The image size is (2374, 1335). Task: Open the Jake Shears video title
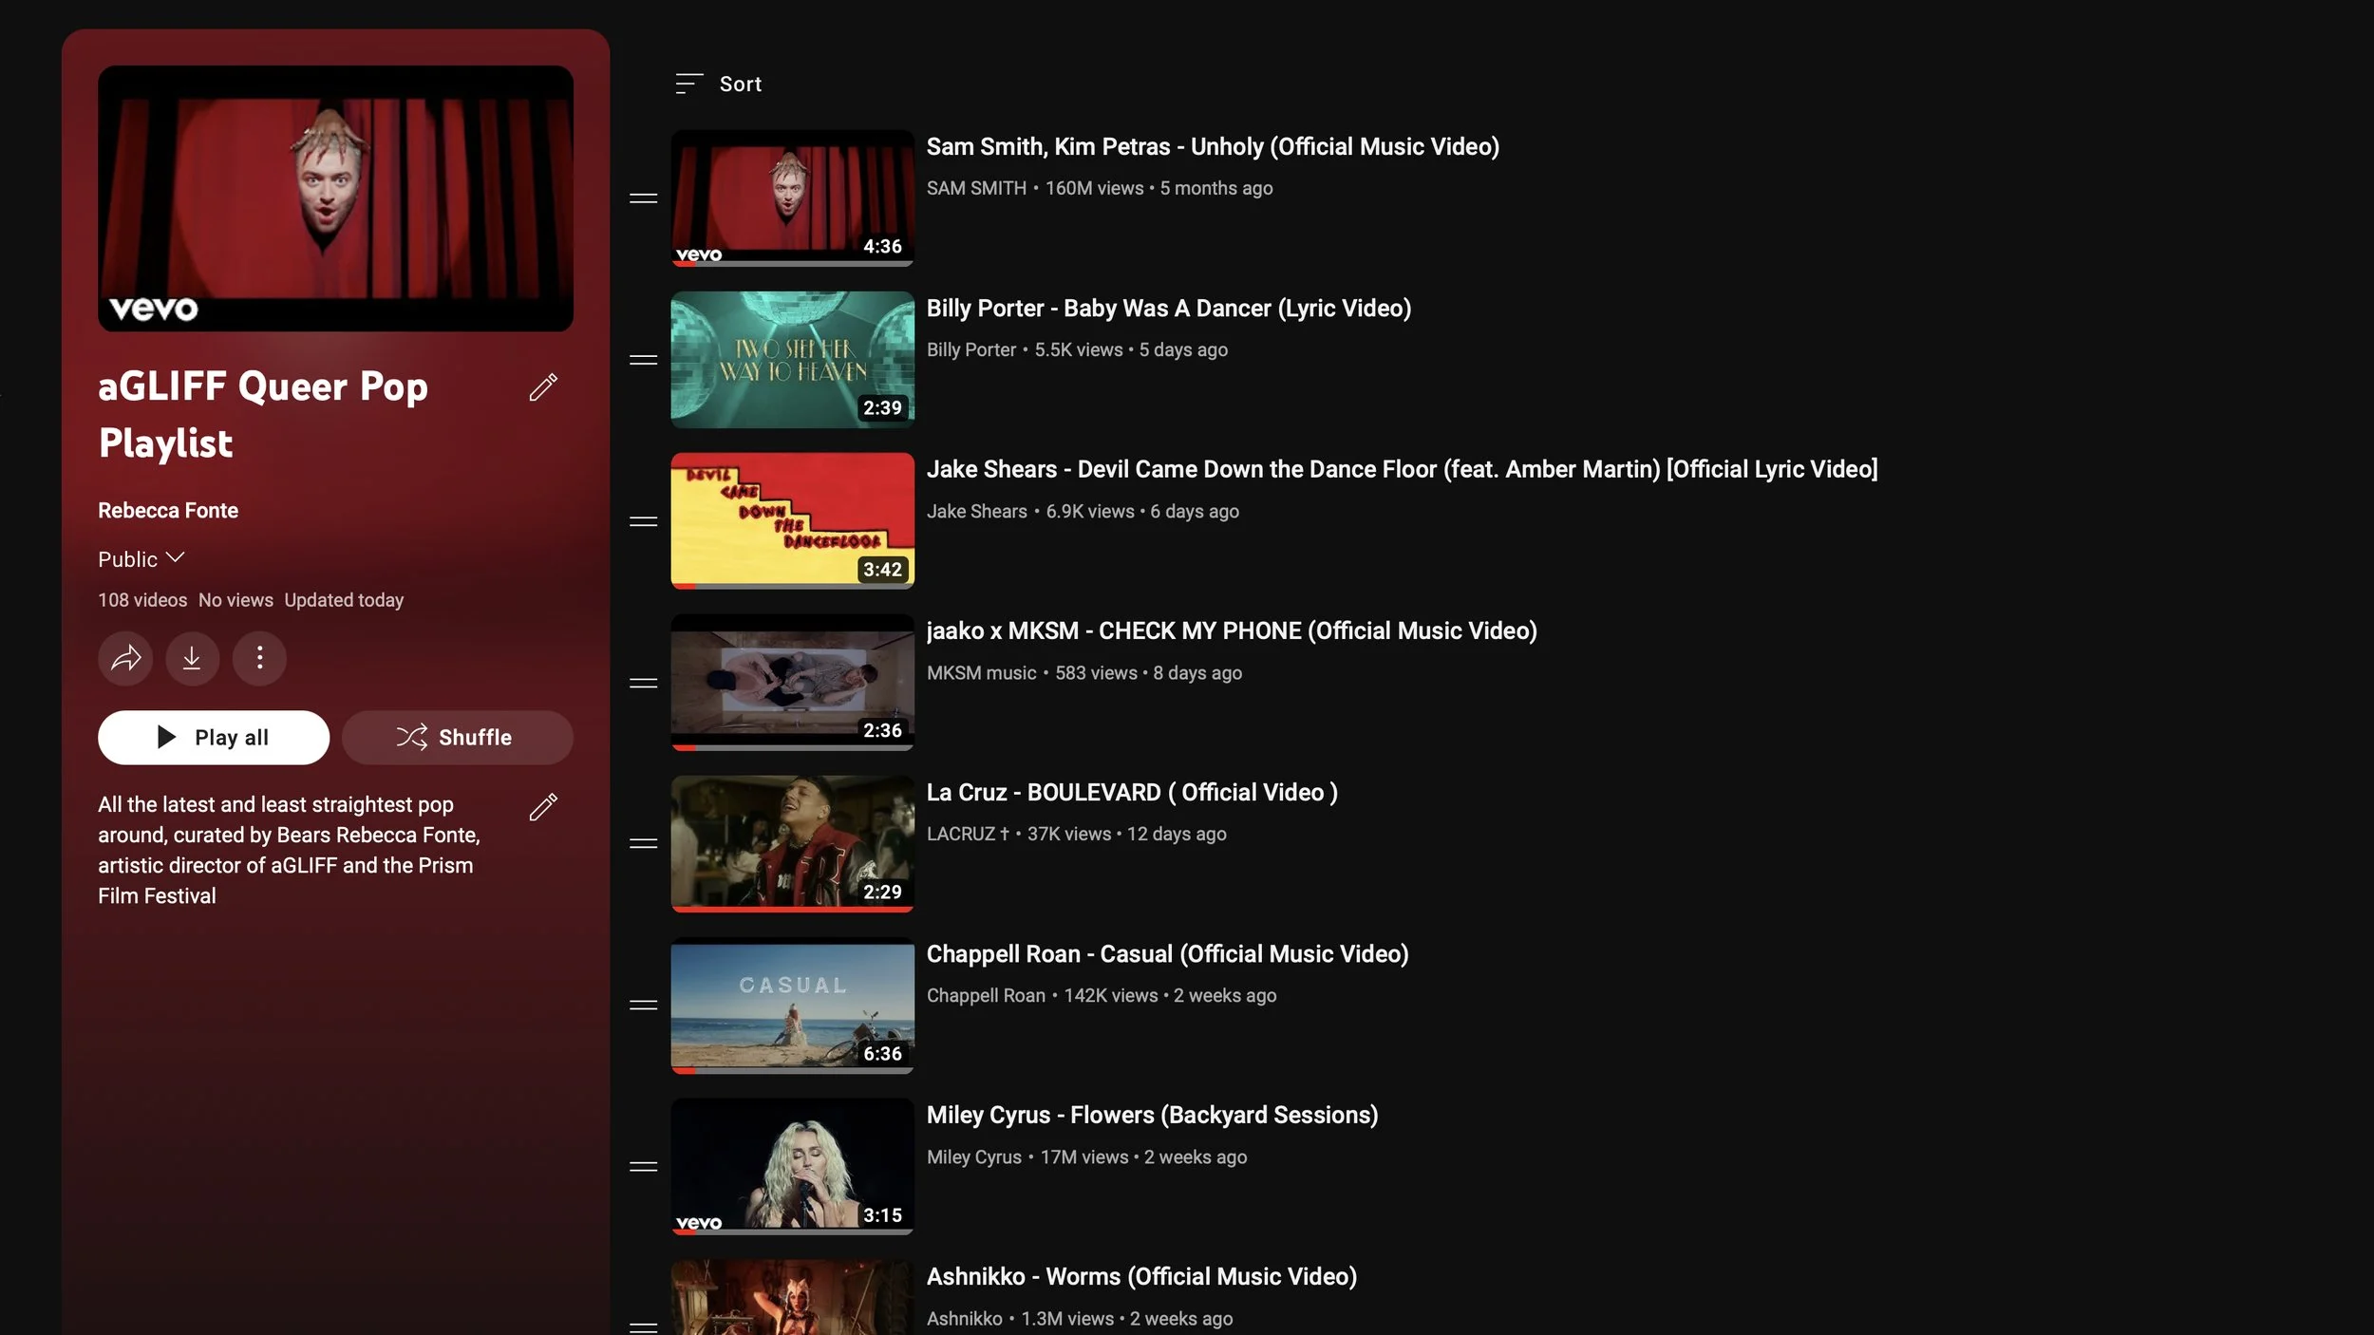click(1402, 469)
